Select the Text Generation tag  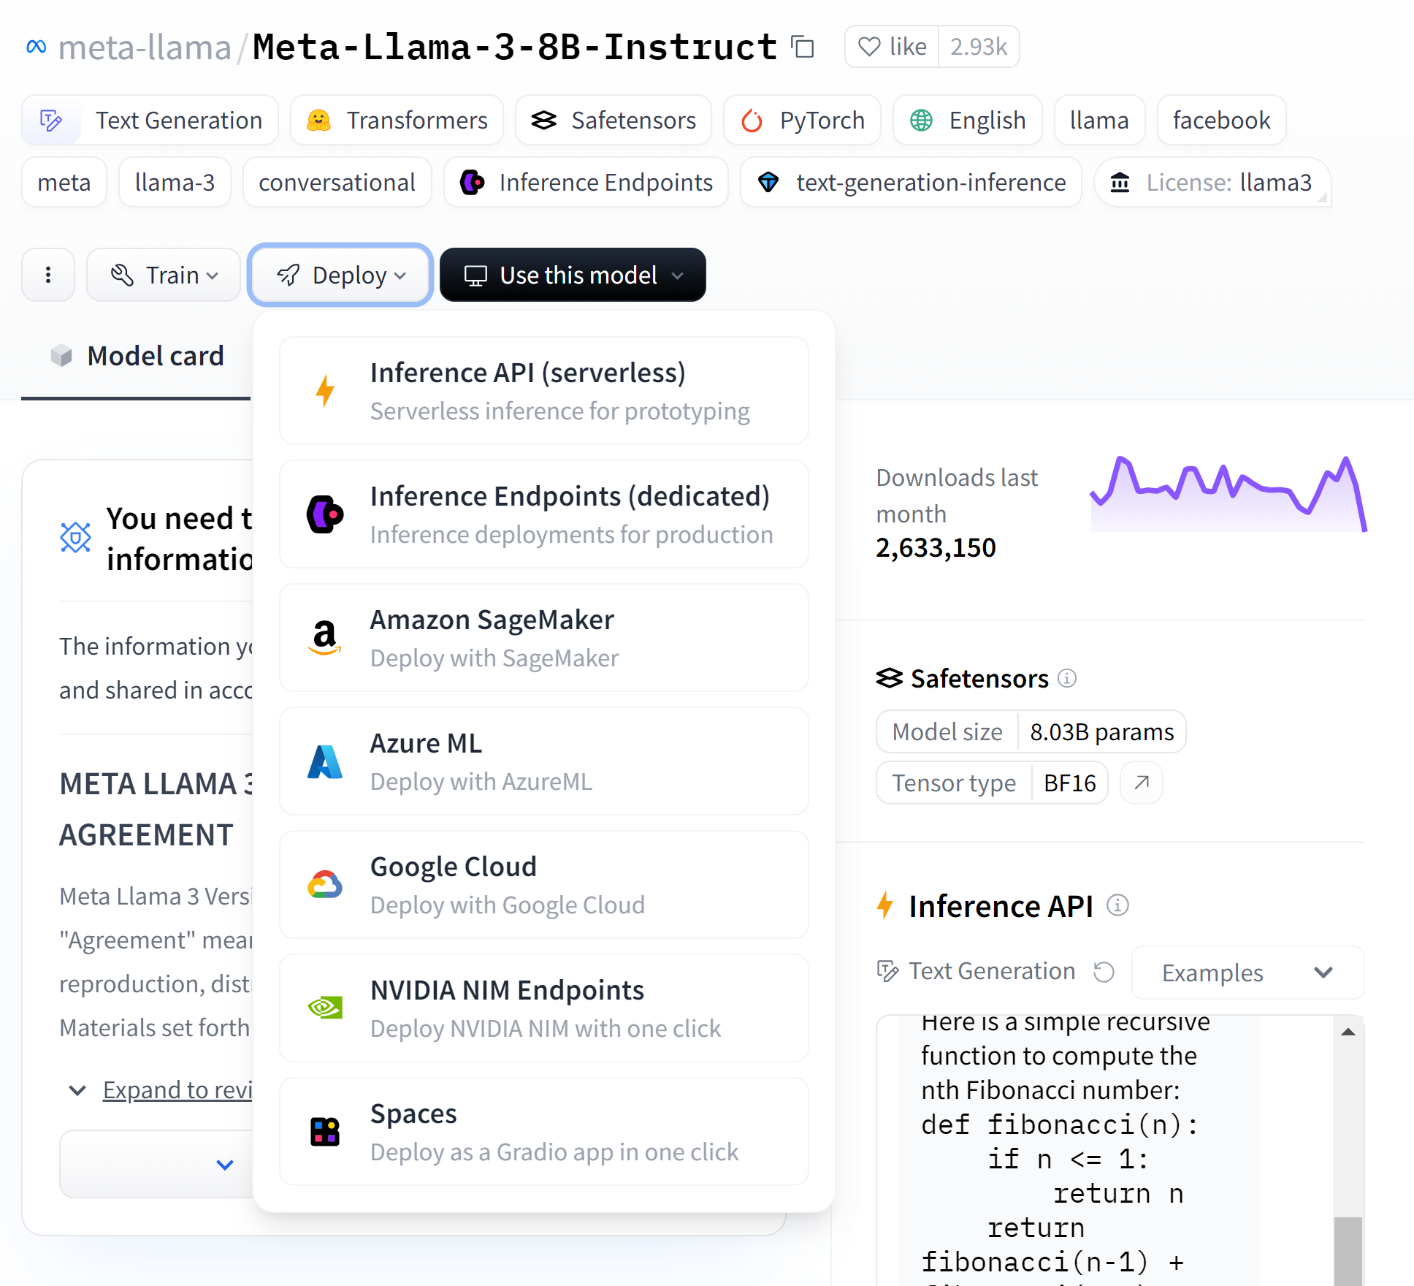coord(150,120)
